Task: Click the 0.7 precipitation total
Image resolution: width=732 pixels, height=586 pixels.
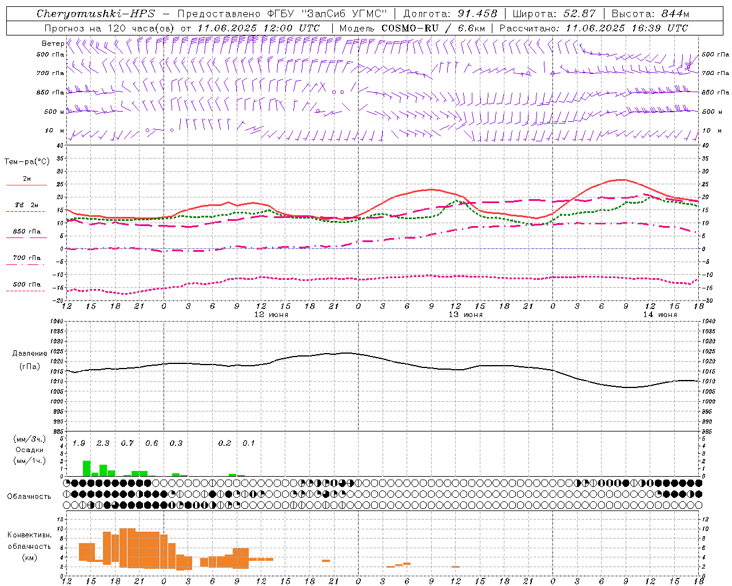Action: [x=127, y=444]
